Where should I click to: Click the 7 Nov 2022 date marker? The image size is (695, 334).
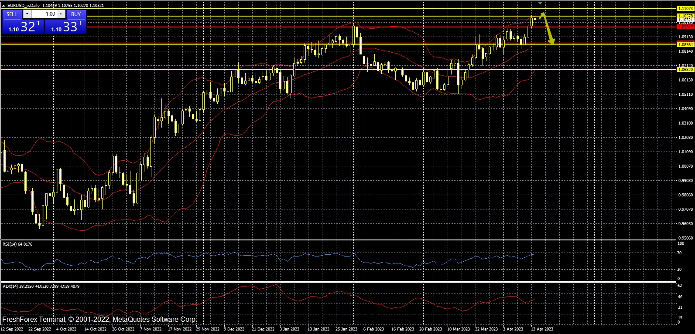coord(151,329)
